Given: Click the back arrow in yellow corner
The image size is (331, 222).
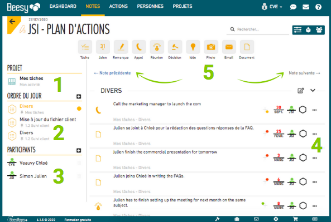Looking at the screenshot, I should pyautogui.click(x=12, y=22).
